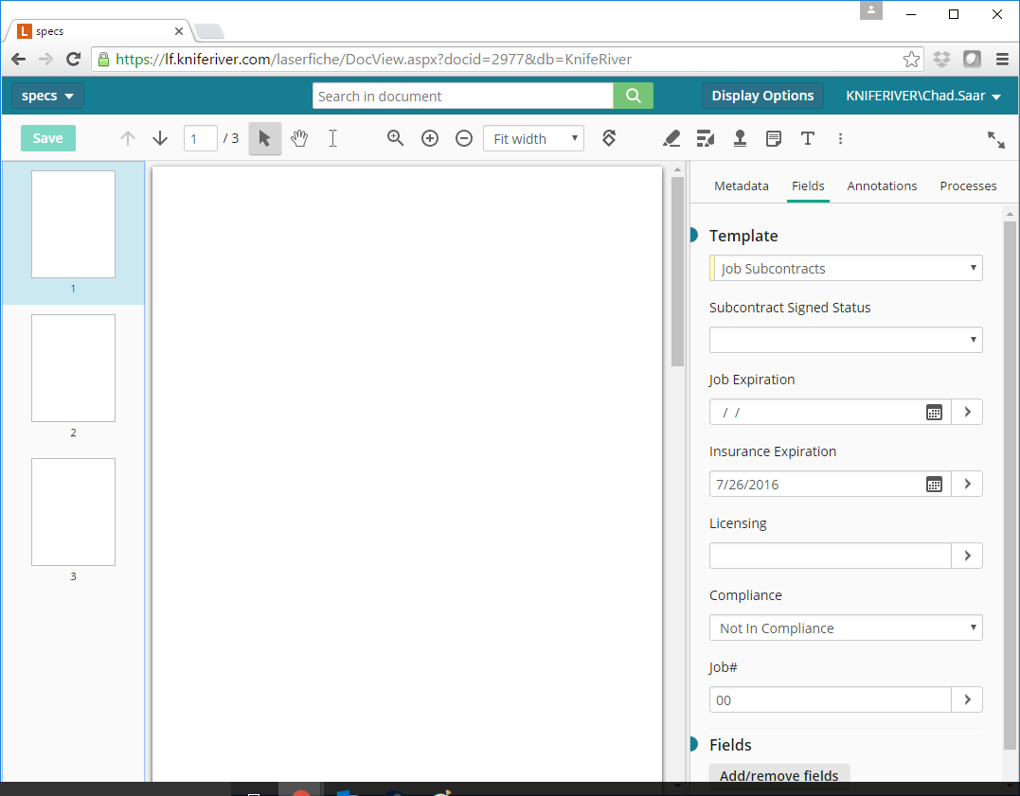
Task: Open the Compliance dropdown
Action: (846, 628)
